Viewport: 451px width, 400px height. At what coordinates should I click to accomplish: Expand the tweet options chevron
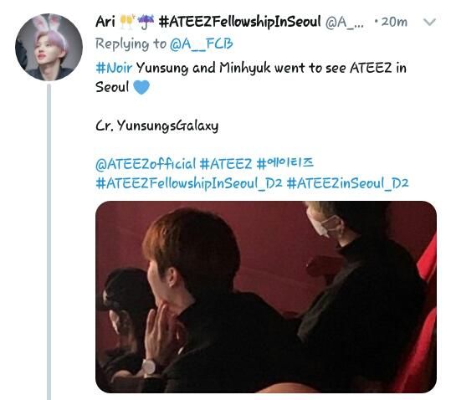pos(430,22)
